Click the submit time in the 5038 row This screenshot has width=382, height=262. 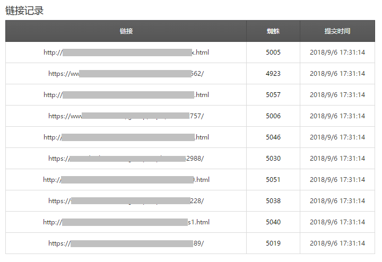337,201
